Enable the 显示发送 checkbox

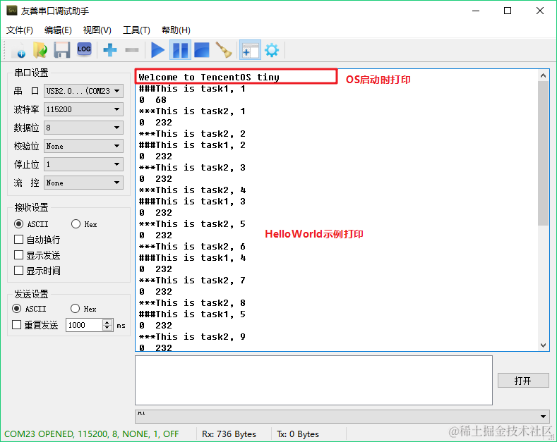tap(18, 255)
